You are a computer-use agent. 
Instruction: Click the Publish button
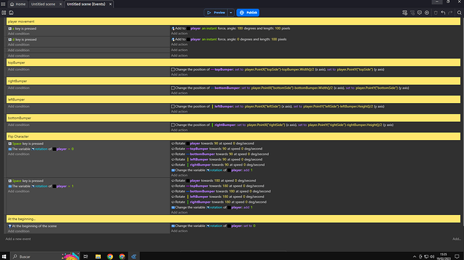coord(248,13)
